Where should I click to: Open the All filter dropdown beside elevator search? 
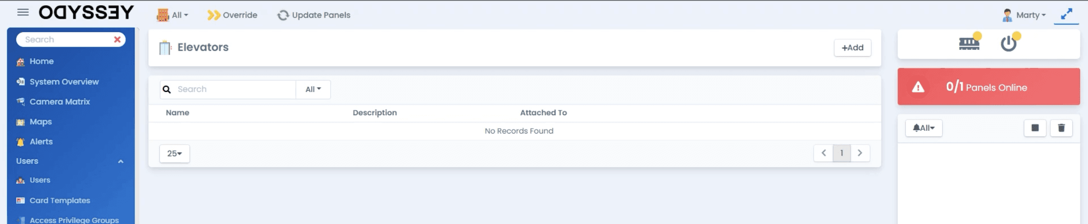tap(313, 90)
